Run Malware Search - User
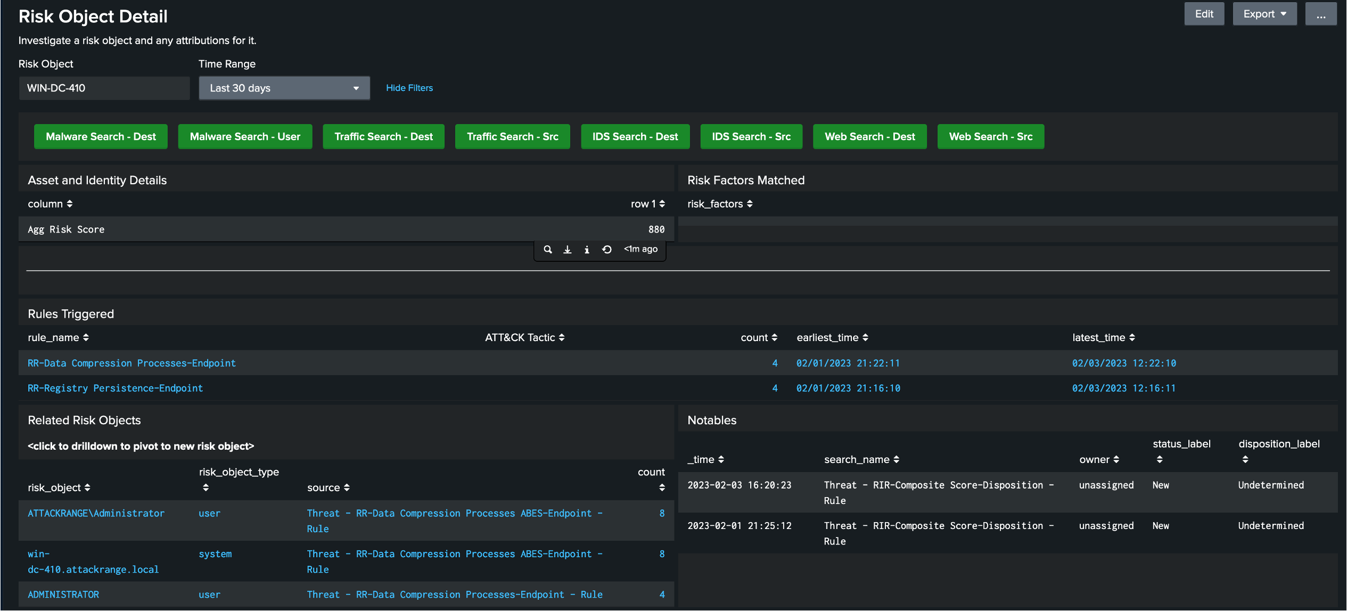 tap(245, 137)
